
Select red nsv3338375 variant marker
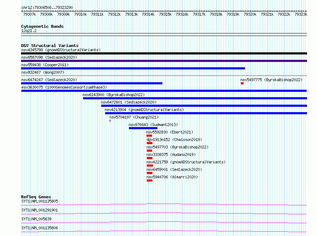150,158
